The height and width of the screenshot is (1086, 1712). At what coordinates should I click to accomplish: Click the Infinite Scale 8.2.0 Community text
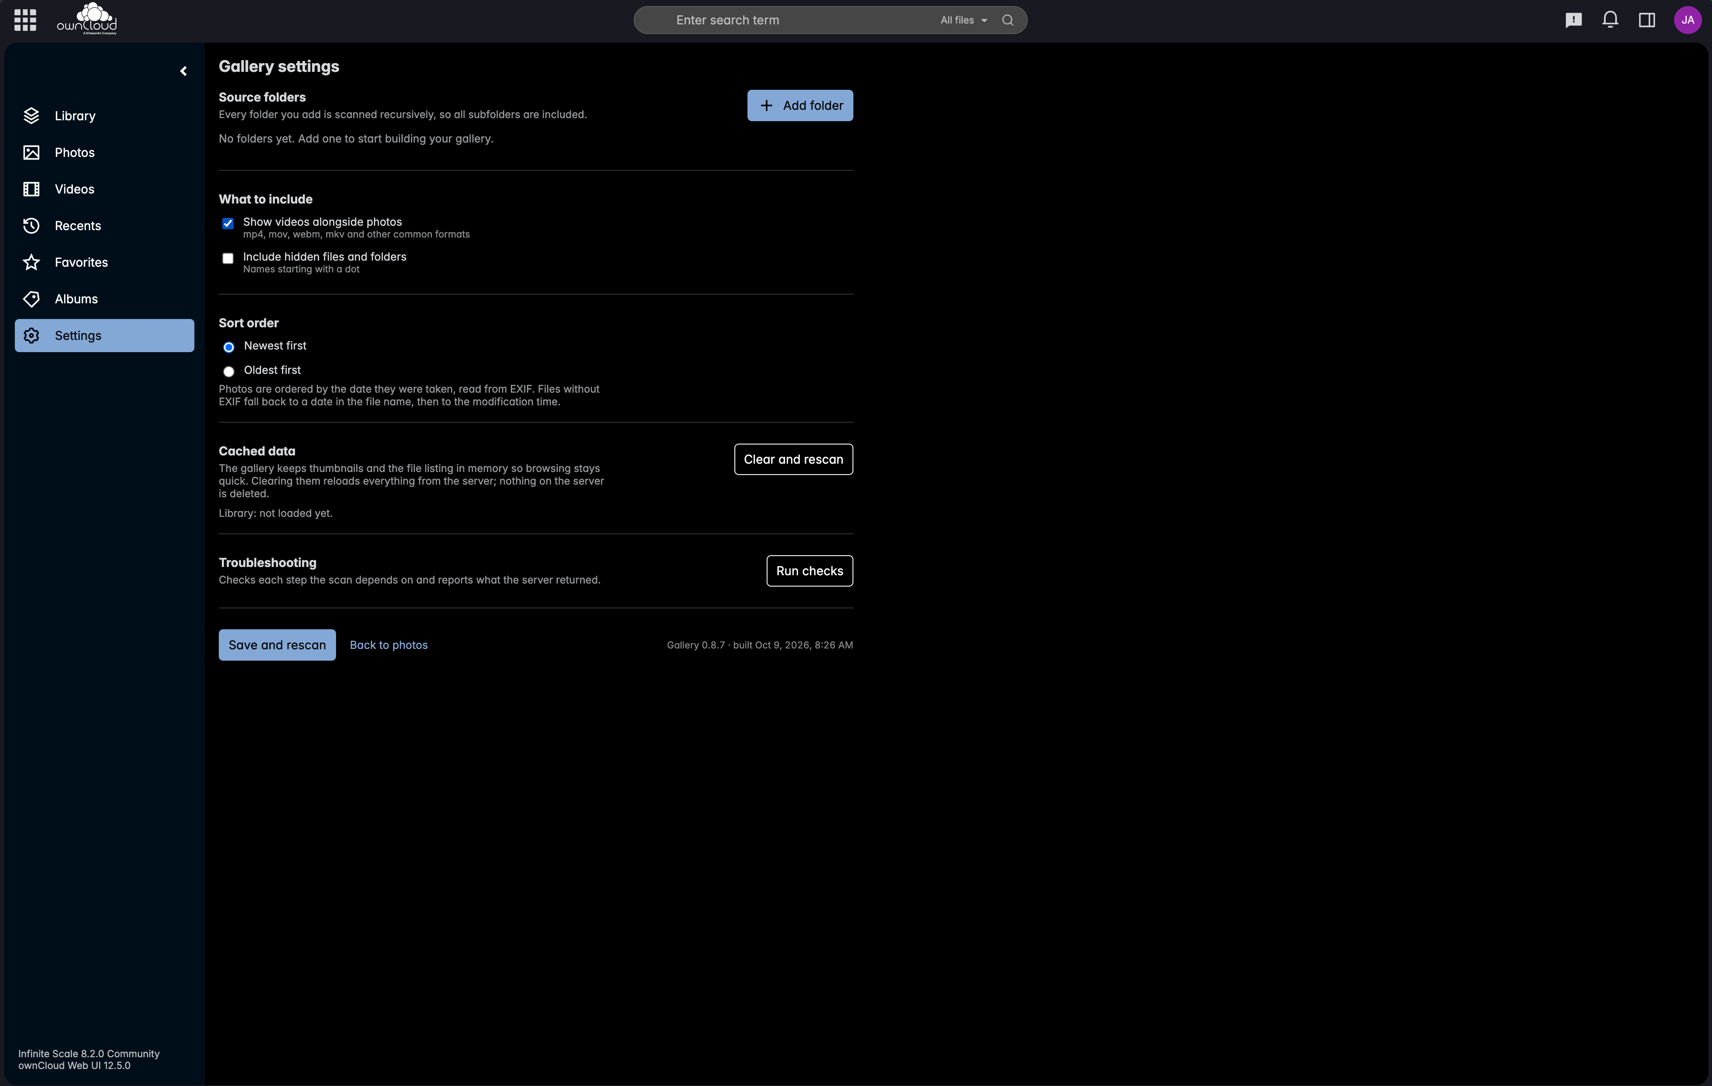point(89,1053)
